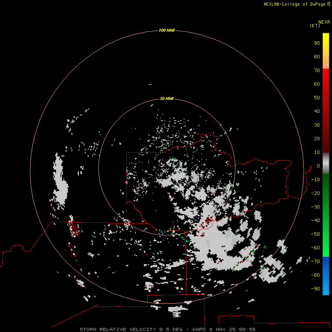Click the 30 value on velocity scale
Screen dimensions: 332x332
[317, 125]
